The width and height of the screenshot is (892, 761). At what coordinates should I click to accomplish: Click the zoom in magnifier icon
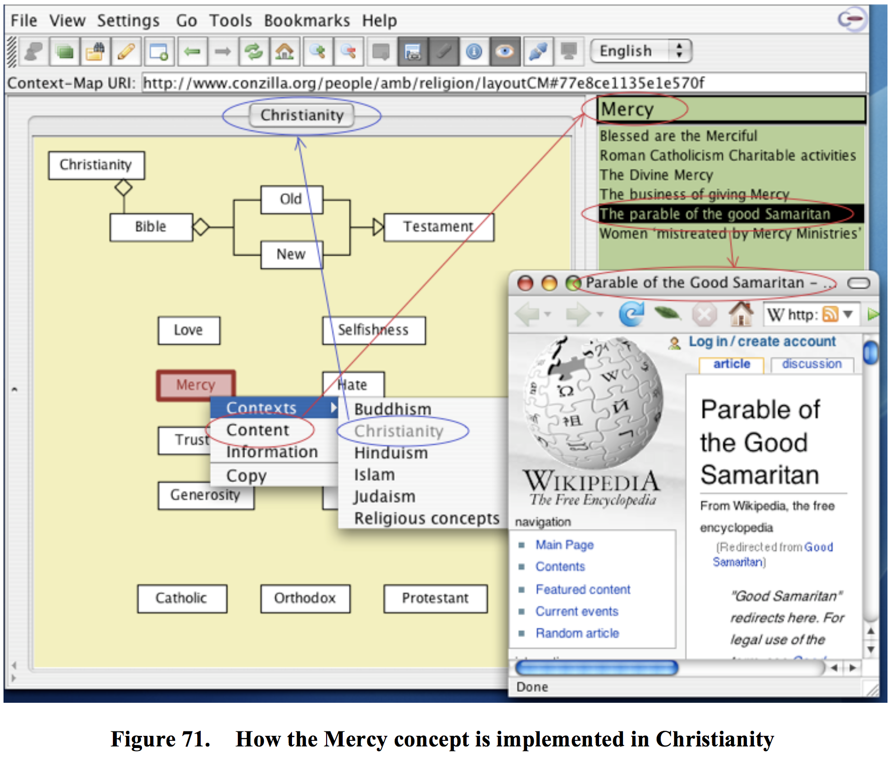click(317, 52)
